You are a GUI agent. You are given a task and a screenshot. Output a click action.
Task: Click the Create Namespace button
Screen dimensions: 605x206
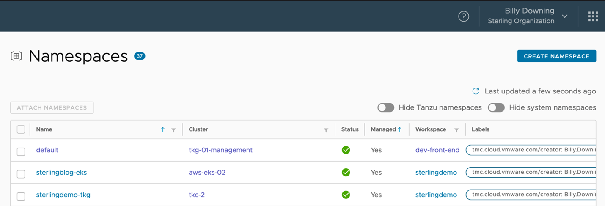[x=556, y=56]
